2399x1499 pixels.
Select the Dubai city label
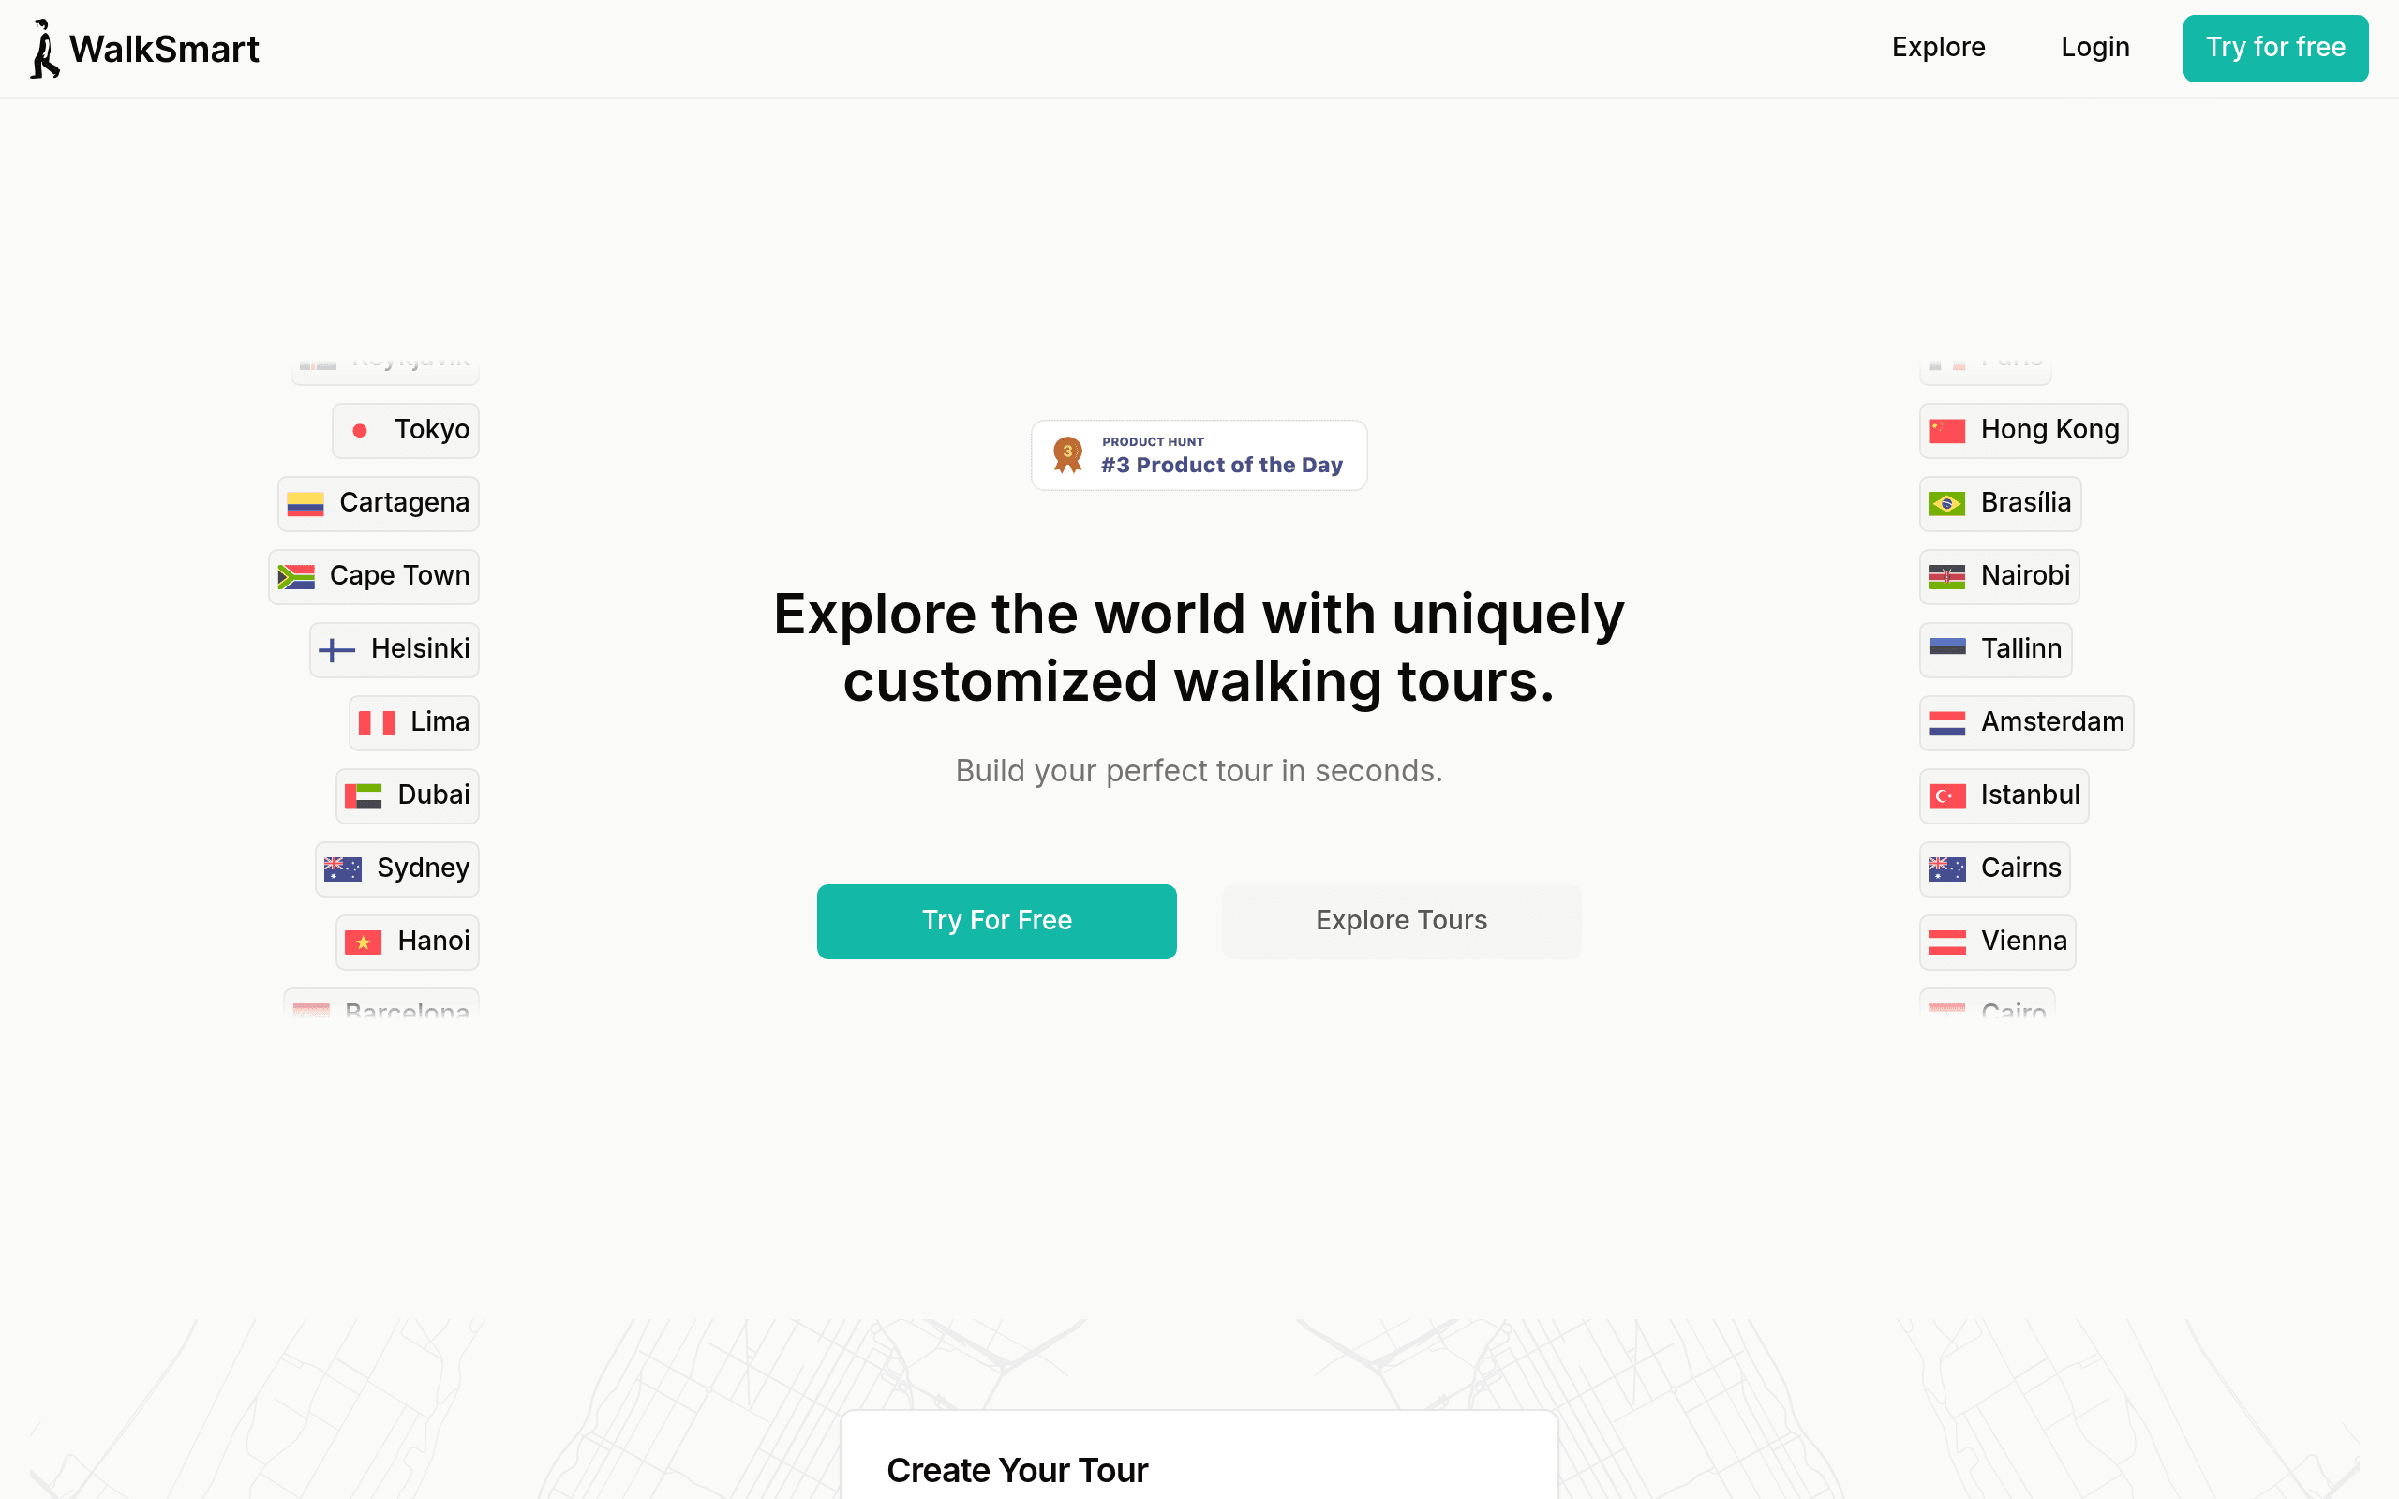(433, 795)
